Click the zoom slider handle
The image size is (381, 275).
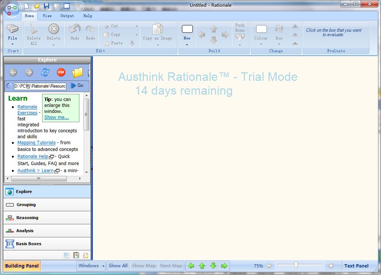pyautogui.click(x=296, y=265)
